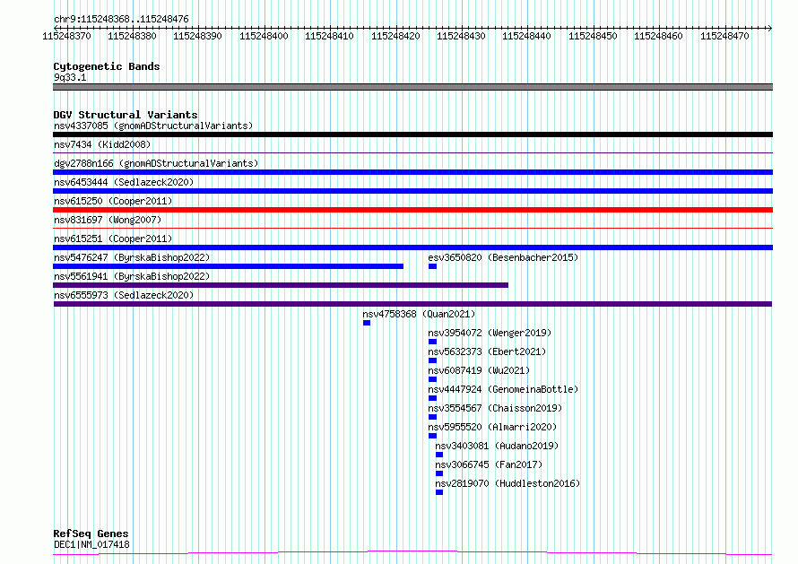798x564 pixels.
Task: Click the RefSeq Genes track title
Action: point(91,534)
